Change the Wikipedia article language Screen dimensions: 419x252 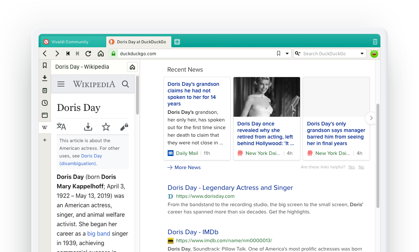click(61, 126)
